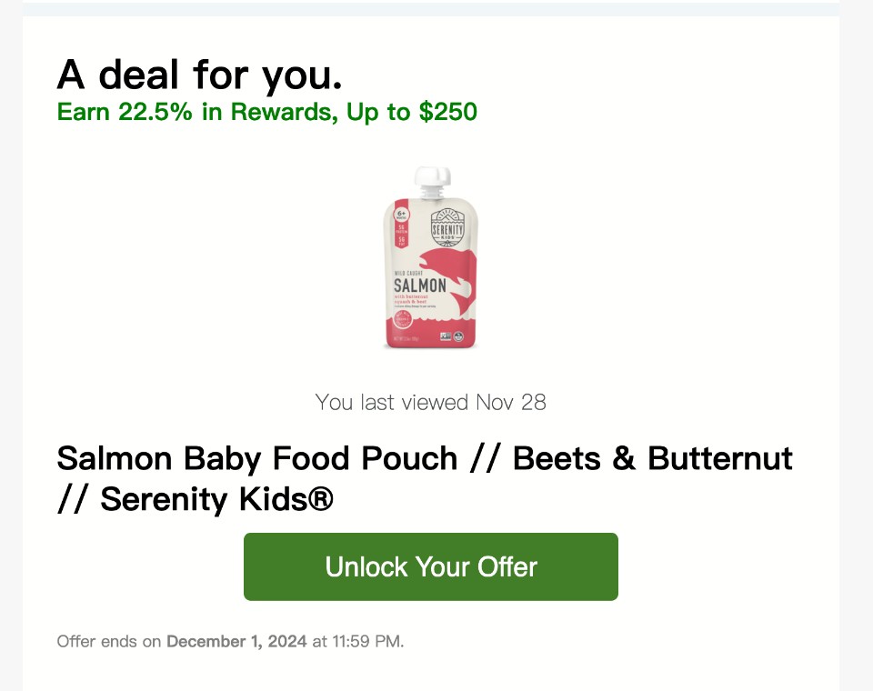Open the salmon pouch product image
This screenshot has height=691, width=873.
coord(430,258)
